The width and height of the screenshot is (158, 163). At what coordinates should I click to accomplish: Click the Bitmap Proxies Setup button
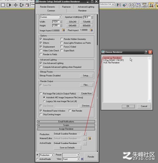click(86, 76)
